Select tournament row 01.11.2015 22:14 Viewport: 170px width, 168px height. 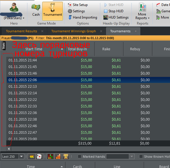[88, 93]
